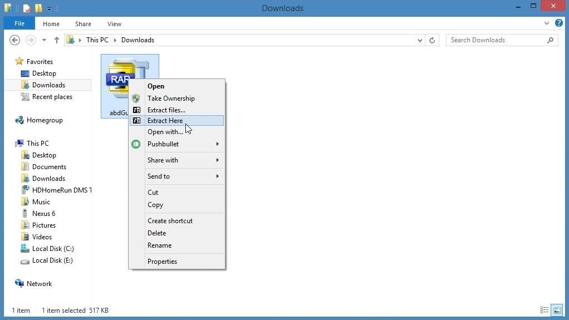
Task: Open the Send to submenu arrow
Action: [217, 176]
